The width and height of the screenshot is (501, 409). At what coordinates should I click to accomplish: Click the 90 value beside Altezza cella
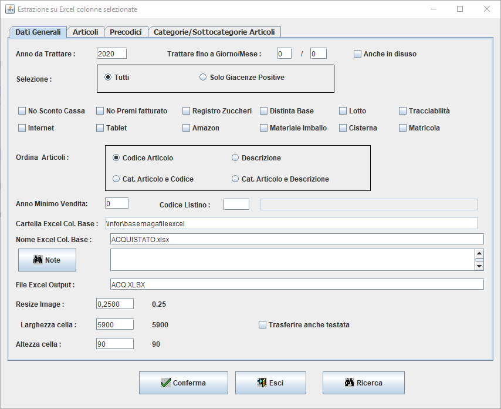pyautogui.click(x=156, y=344)
